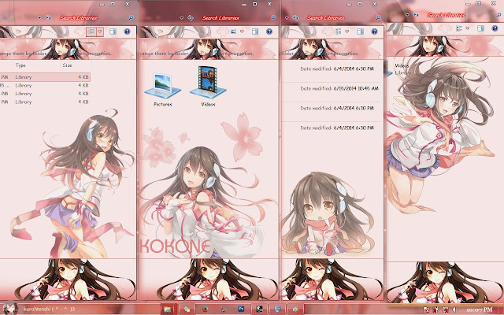This screenshot has height=315, width=504.
Task: Expand the address history arrow in the Pictures/Videos window
Action: pos(182,18)
